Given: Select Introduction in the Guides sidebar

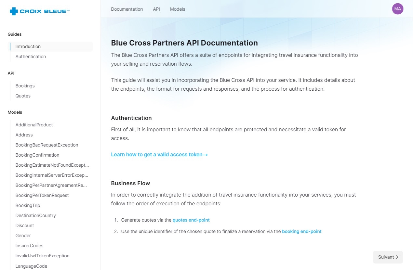Looking at the screenshot, I should (28, 46).
